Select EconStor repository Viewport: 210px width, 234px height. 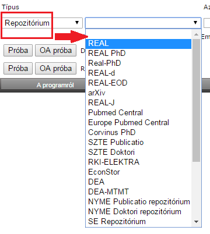click(138, 172)
